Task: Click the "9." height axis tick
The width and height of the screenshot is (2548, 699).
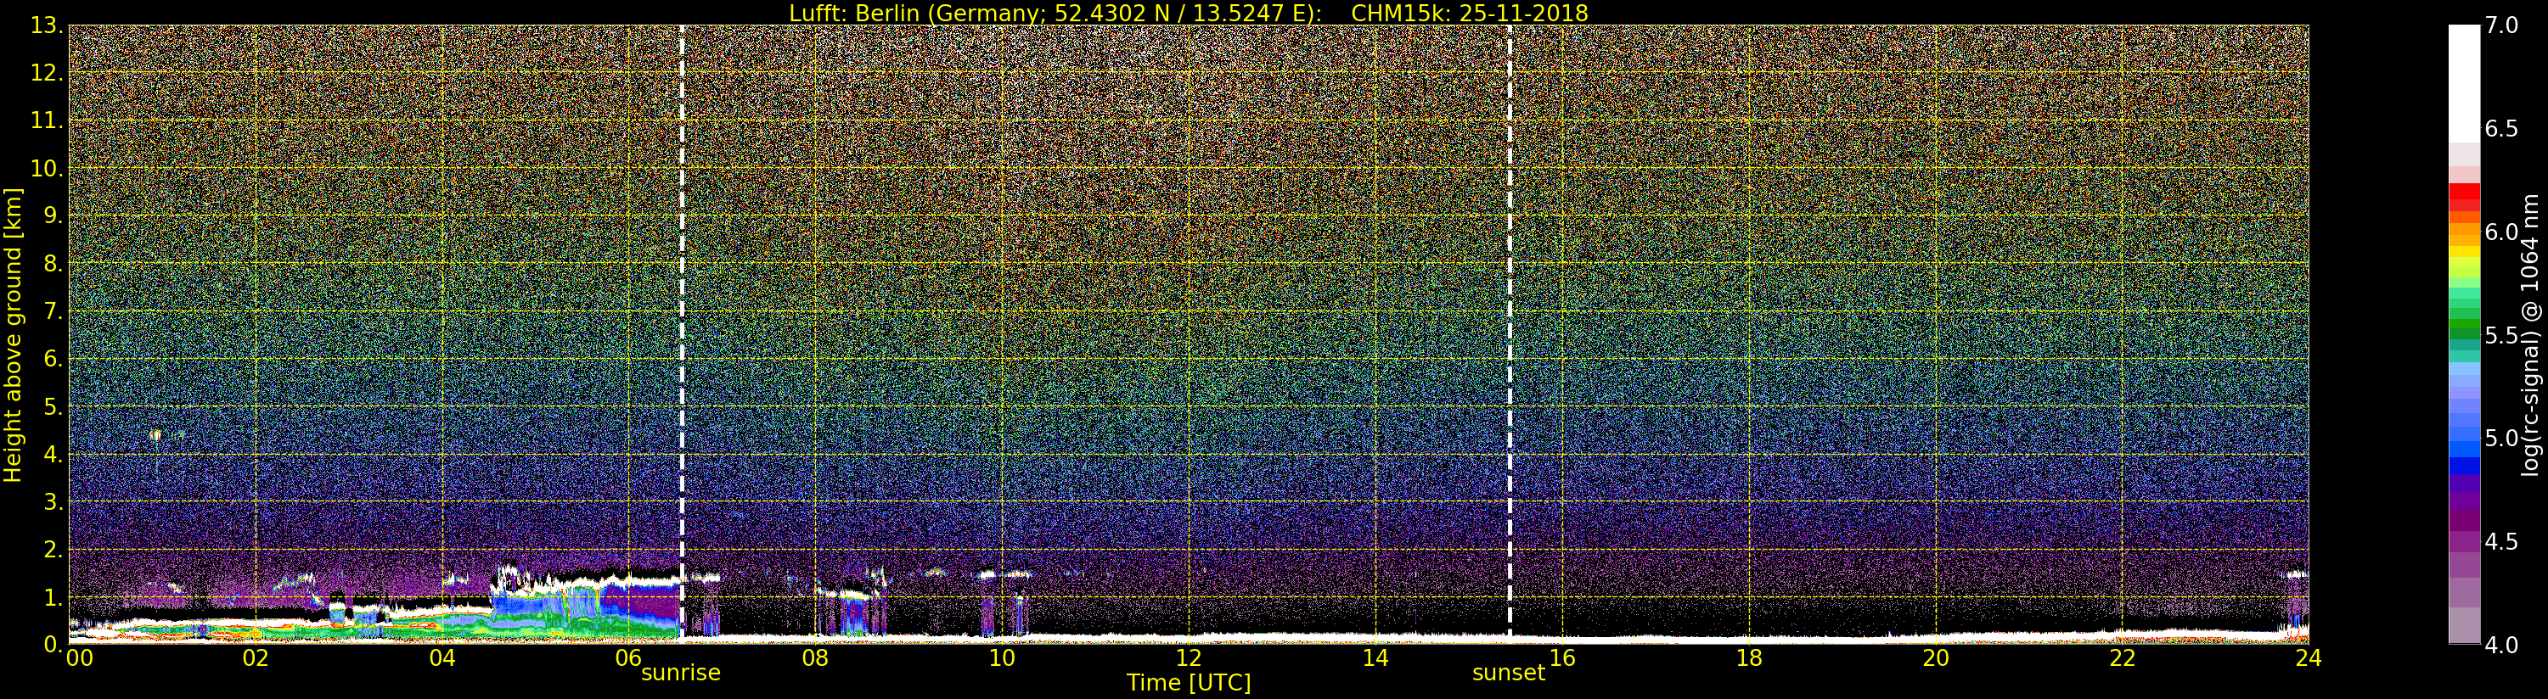Action: [x=53, y=215]
